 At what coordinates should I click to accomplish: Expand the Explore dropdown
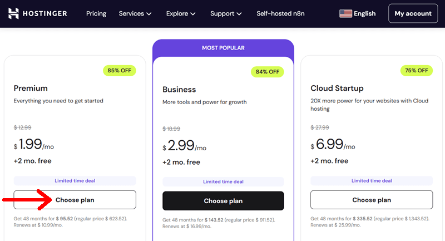[x=181, y=13]
